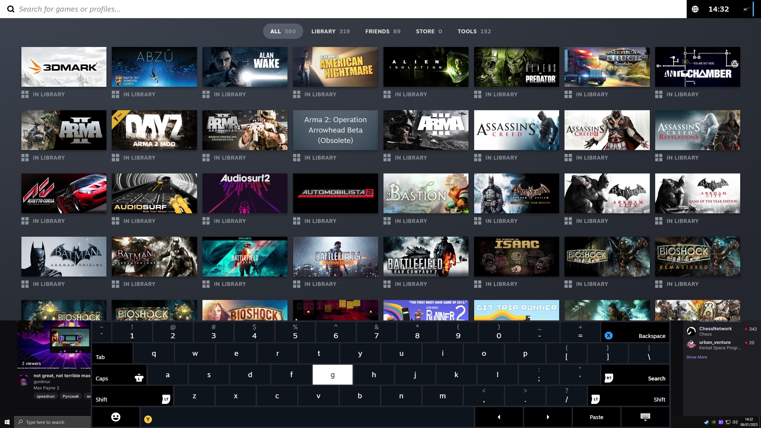Image resolution: width=761 pixels, height=428 pixels.
Task: Click the left arrow navigation key on the keyboard
Action: (499, 417)
